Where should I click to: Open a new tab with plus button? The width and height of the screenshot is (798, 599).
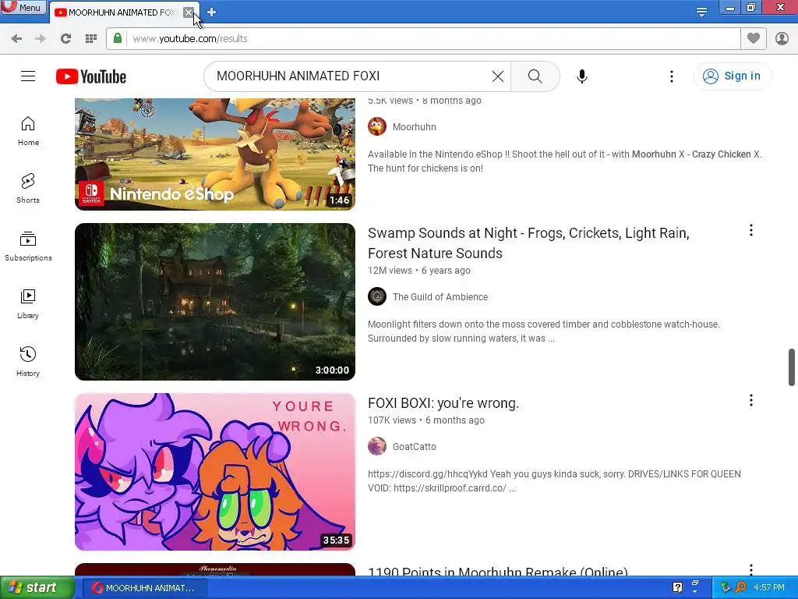pos(212,12)
